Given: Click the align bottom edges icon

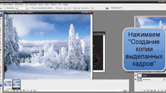Looking at the screenshot, I should coord(61,8).
